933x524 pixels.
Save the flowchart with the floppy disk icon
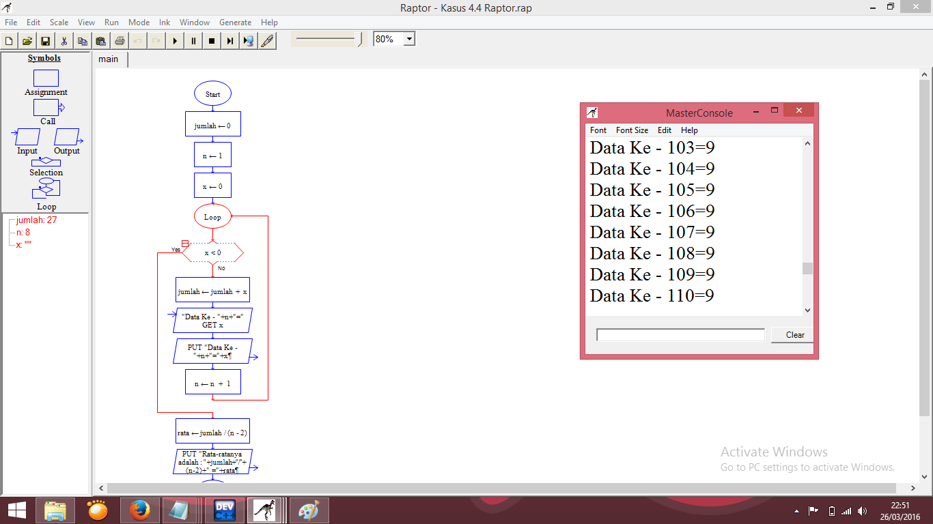[x=46, y=41]
